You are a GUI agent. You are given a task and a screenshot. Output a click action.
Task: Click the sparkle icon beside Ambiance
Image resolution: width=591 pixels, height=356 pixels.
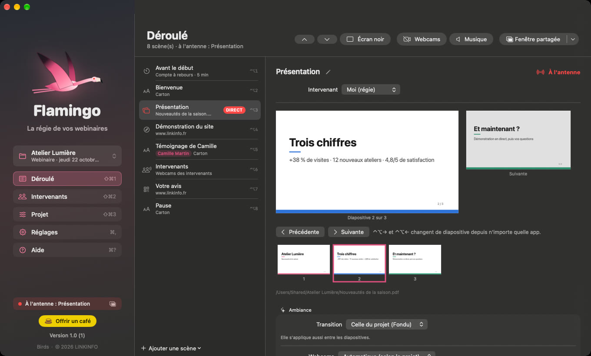[283, 310]
